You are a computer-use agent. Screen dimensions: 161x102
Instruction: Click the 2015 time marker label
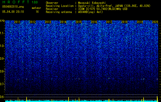tap(79, 22)
